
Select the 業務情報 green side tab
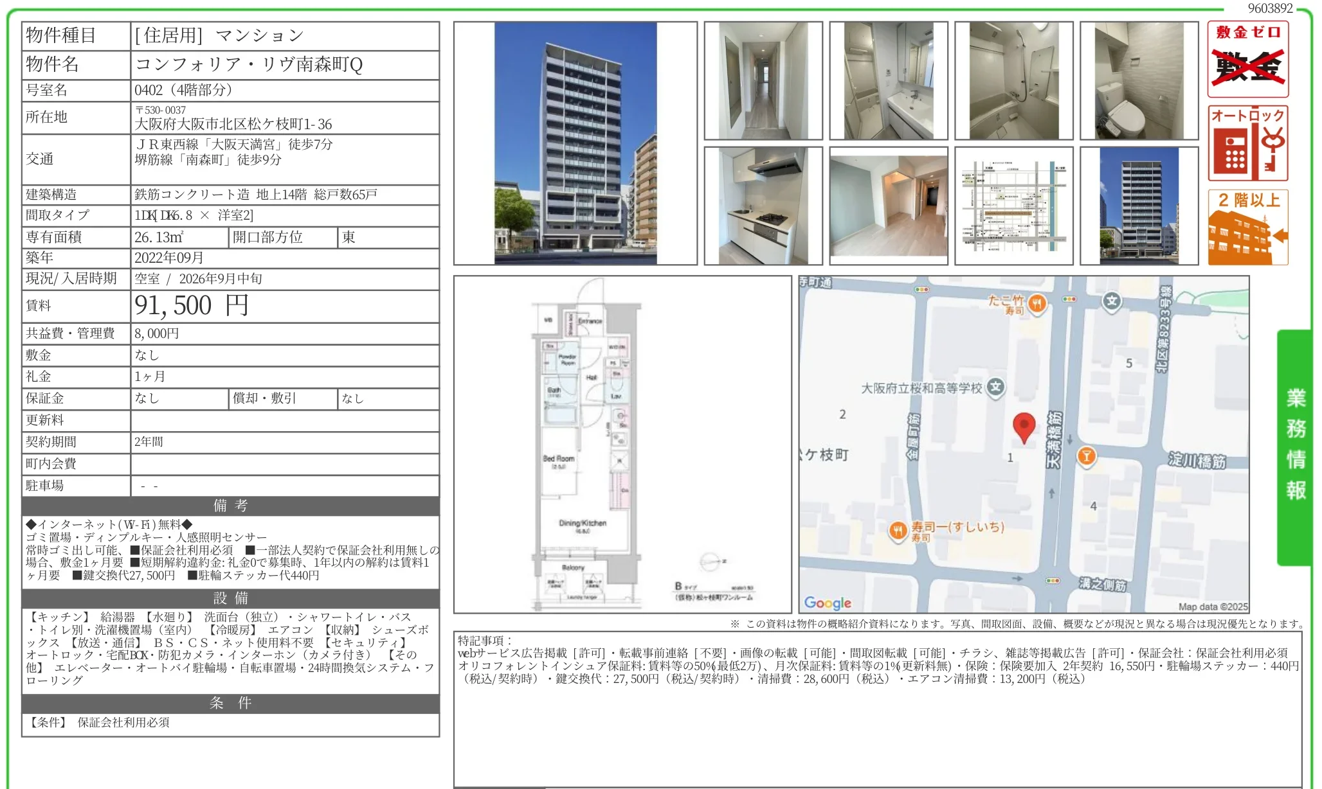pyautogui.click(x=1295, y=447)
